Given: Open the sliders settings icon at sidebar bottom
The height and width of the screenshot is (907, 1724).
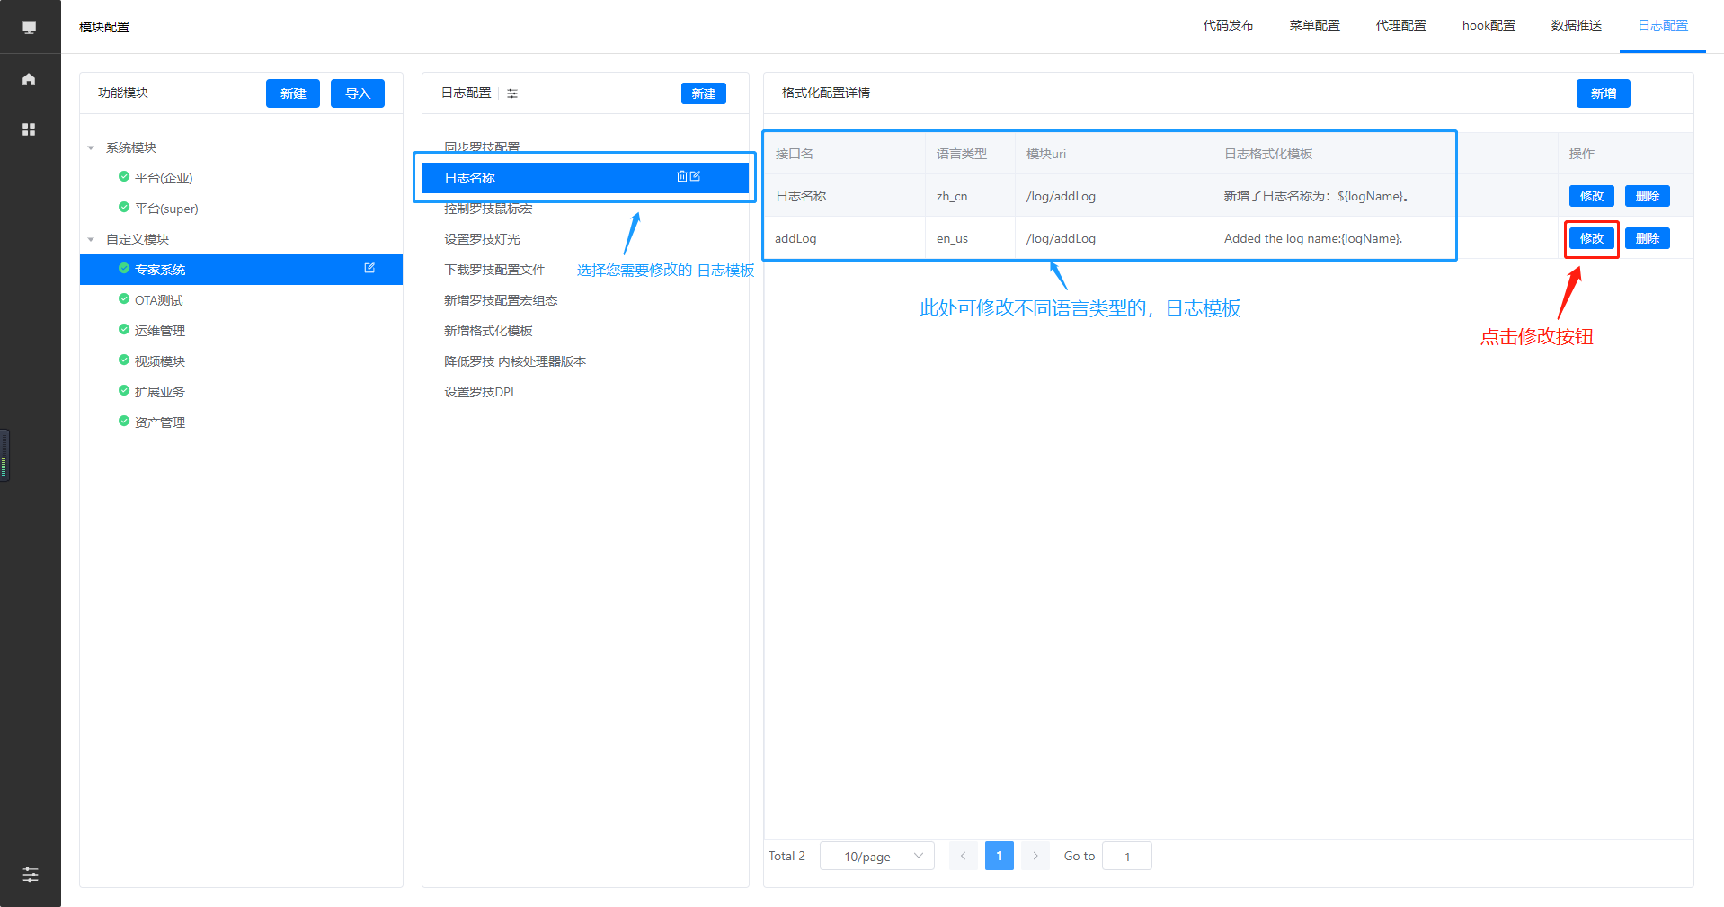Looking at the screenshot, I should coord(30,874).
